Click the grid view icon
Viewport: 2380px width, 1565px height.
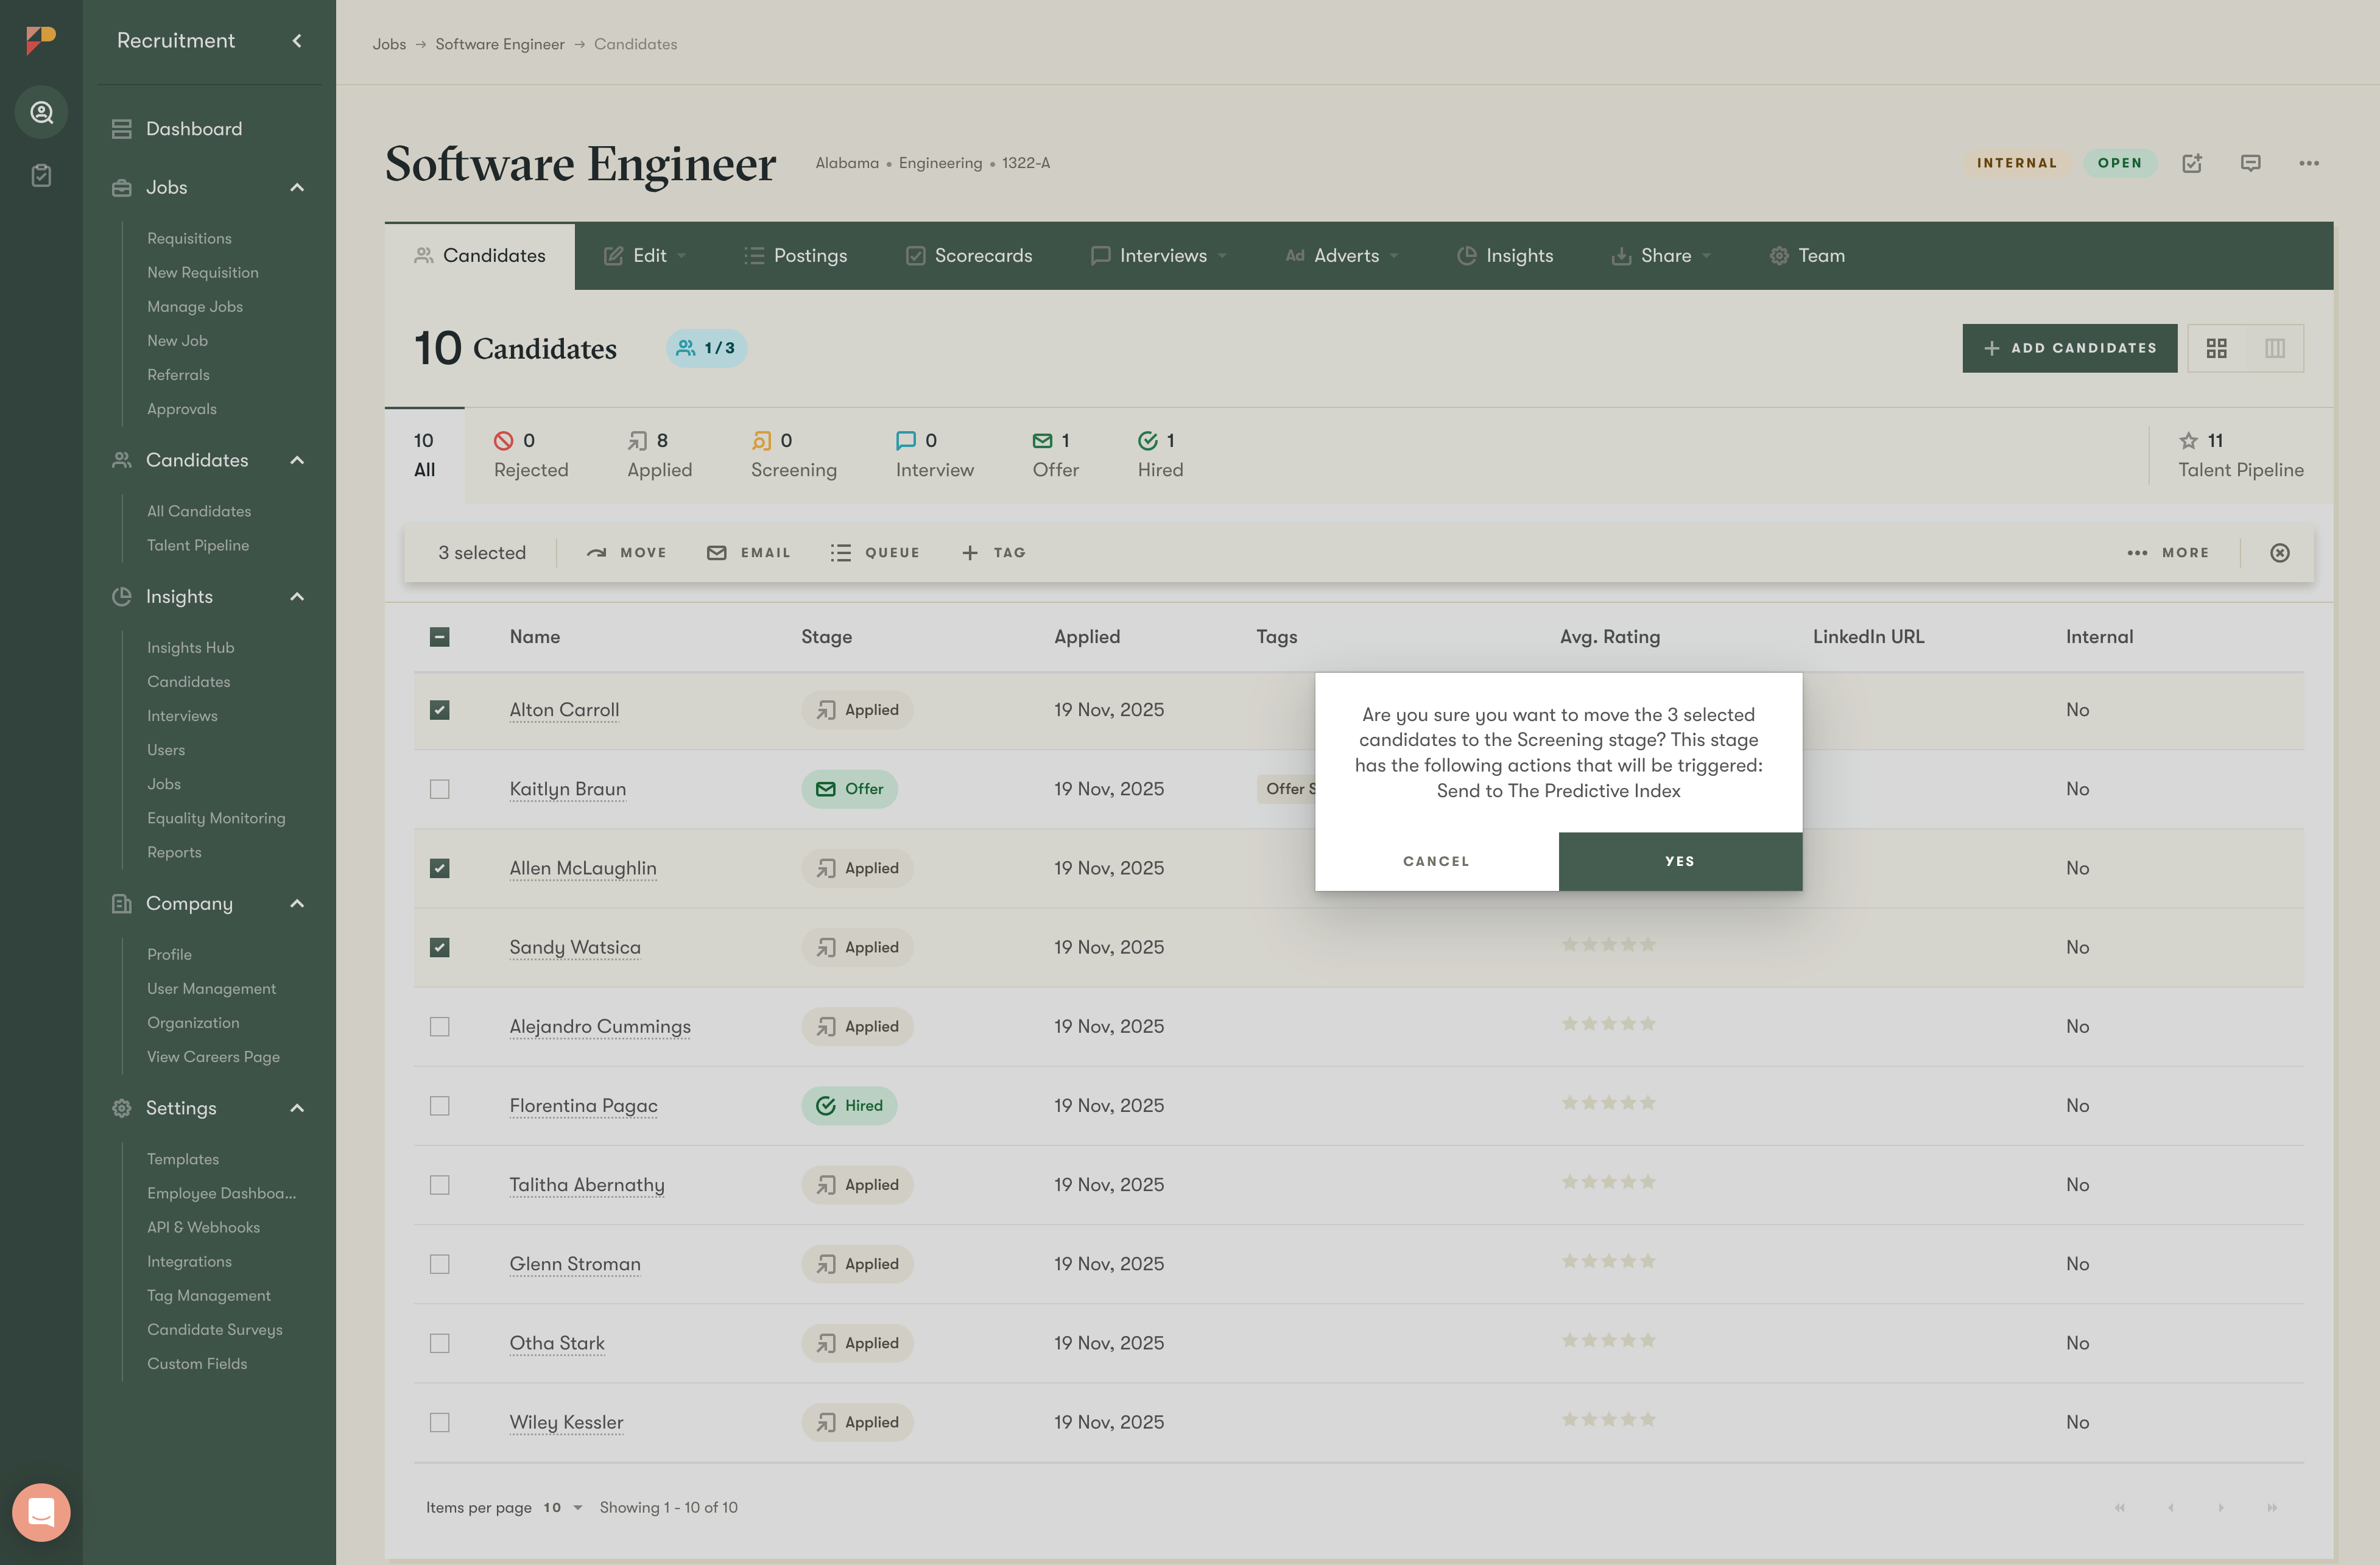(x=2216, y=348)
